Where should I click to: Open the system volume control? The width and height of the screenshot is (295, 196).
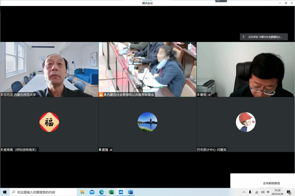coord(262,192)
